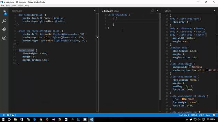Open the volume control in system tray

pyautogui.click(x=199, y=119)
